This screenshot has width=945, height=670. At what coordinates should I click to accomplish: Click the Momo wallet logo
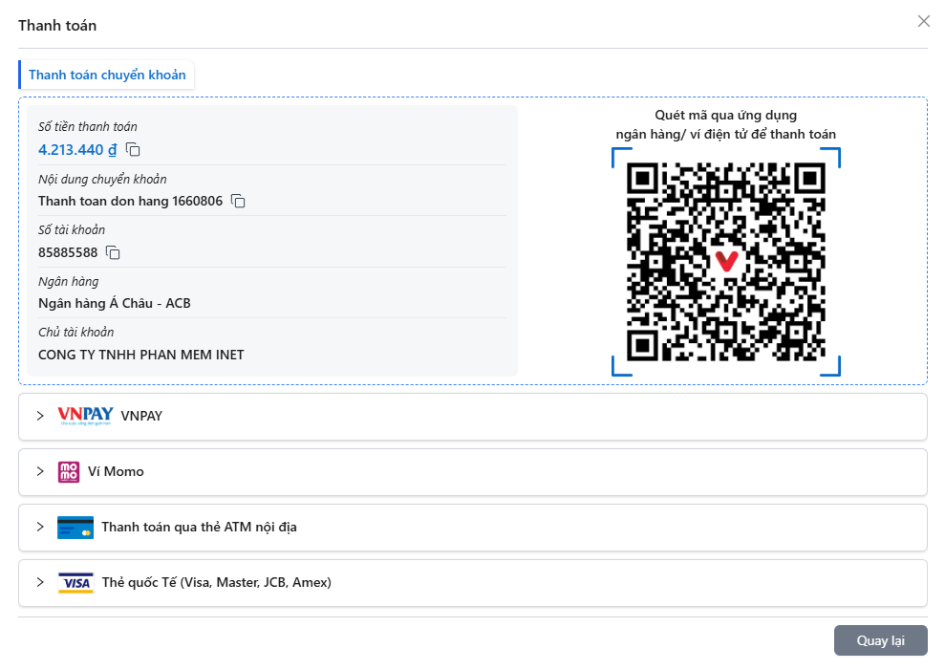click(69, 471)
